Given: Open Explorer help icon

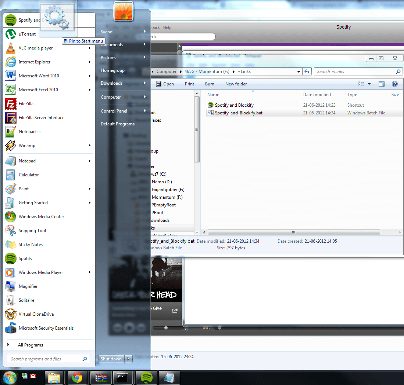Looking at the screenshot, I should 394,84.
